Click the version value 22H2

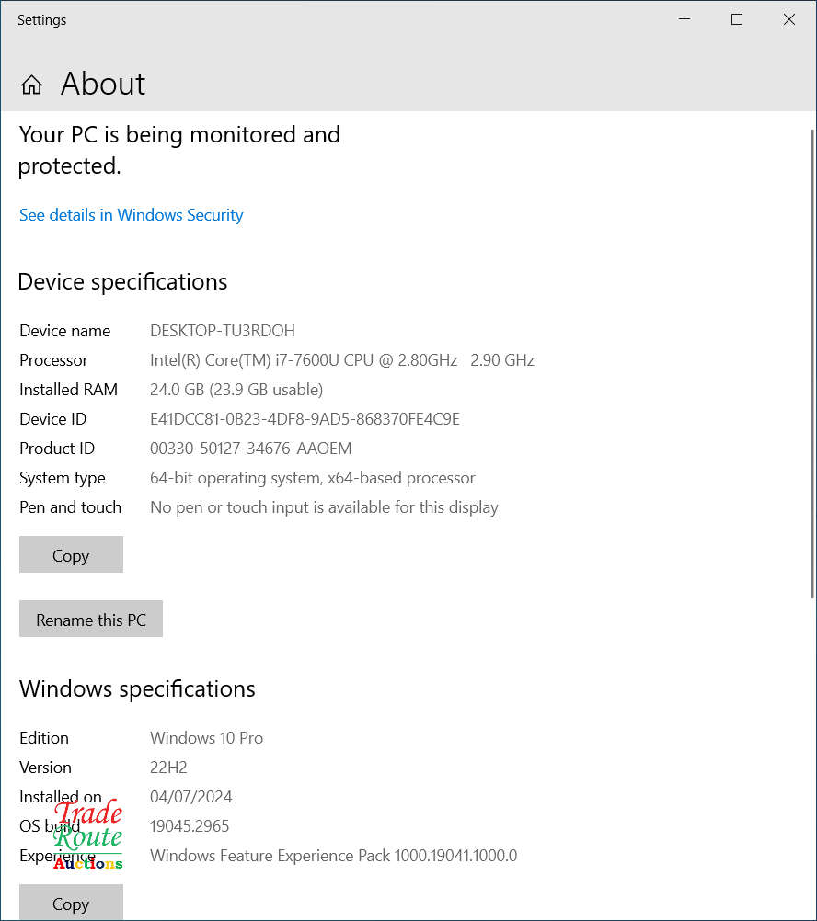click(x=168, y=767)
